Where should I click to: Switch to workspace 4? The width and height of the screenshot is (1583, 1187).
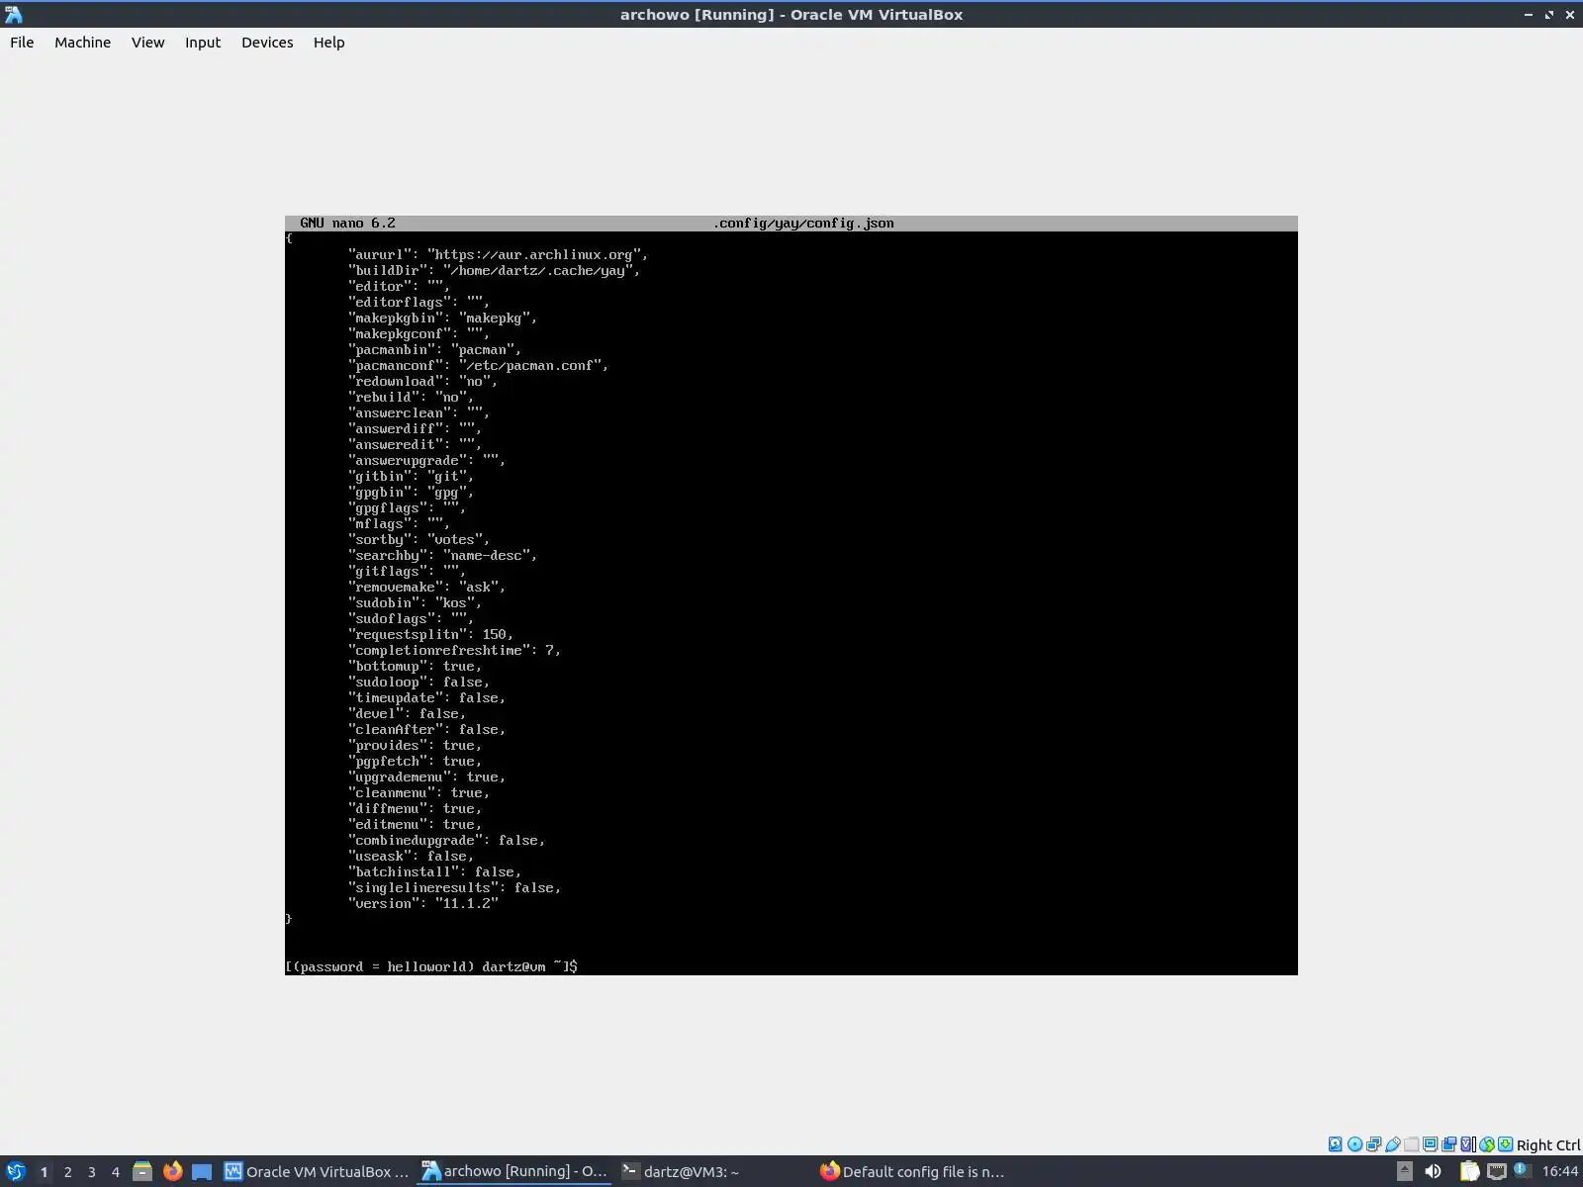(116, 1172)
